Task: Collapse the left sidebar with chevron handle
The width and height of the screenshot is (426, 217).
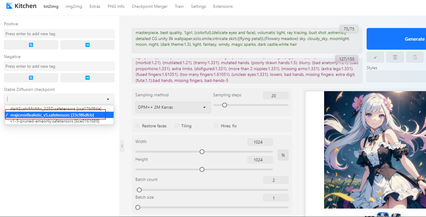Action: tap(122, 146)
